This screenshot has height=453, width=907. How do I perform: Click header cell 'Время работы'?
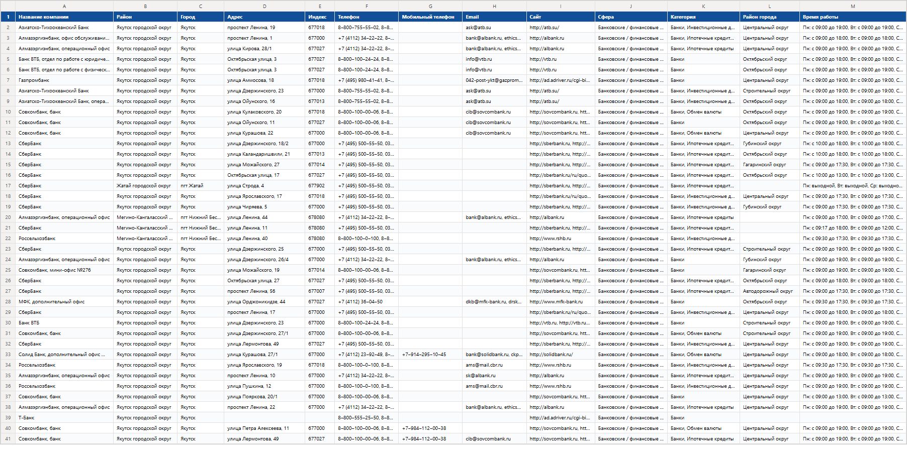pos(853,17)
